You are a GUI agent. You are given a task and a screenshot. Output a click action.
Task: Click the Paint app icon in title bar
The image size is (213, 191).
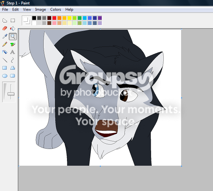[x=3, y=3]
